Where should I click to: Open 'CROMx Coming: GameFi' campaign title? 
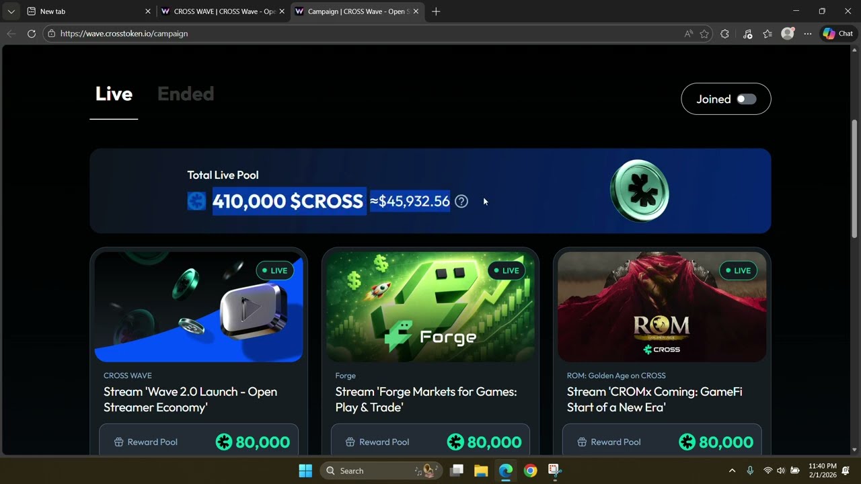(x=654, y=399)
